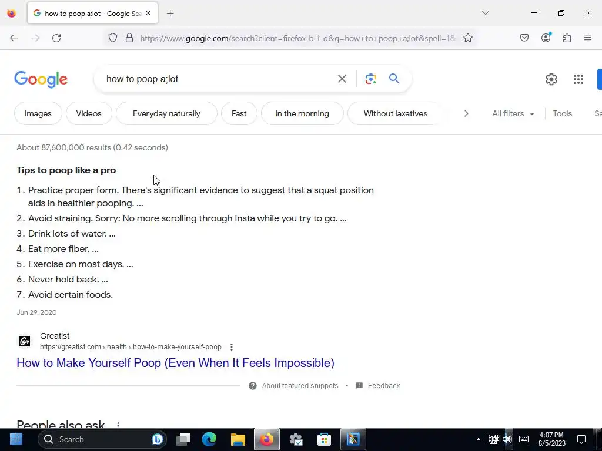
Task: Click the 'Drink lots of water' tip
Action: [x=72, y=234]
